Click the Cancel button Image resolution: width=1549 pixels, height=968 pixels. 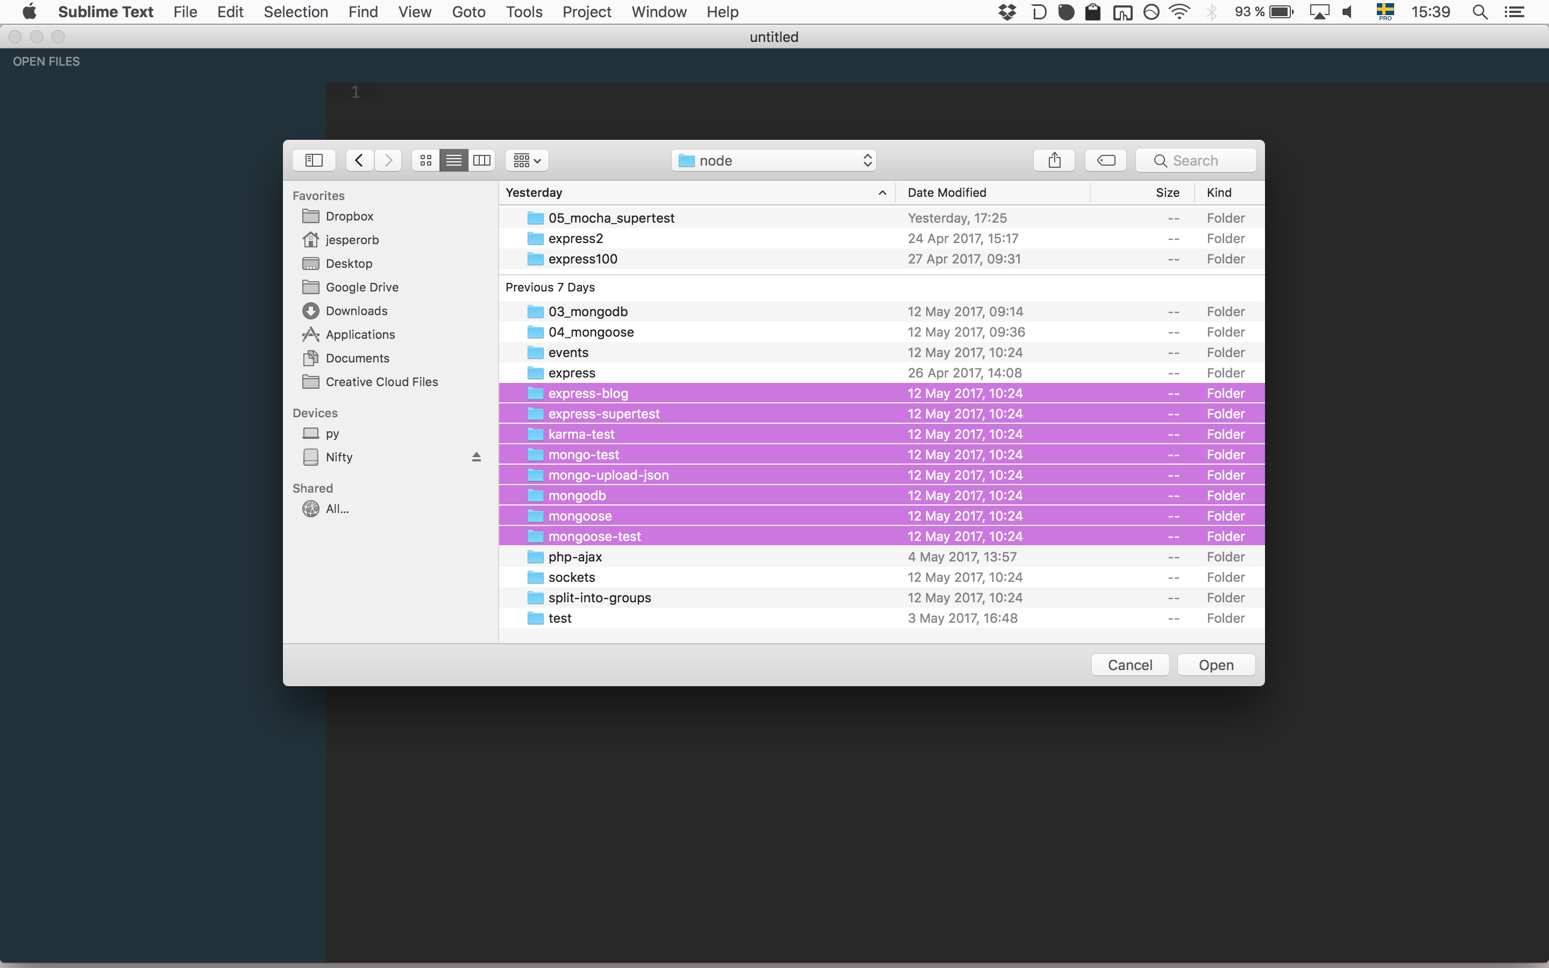pyautogui.click(x=1129, y=665)
